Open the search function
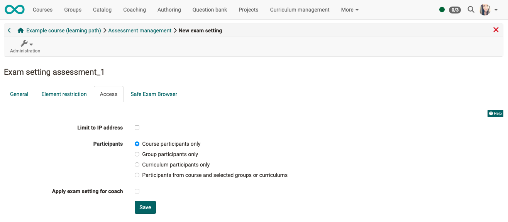508x222 pixels. pos(471,9)
